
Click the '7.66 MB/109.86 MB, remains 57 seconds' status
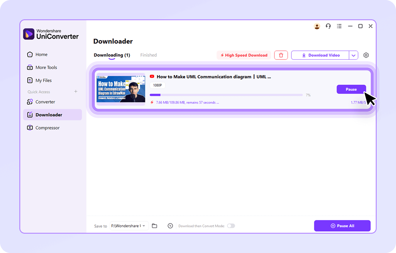tap(187, 102)
